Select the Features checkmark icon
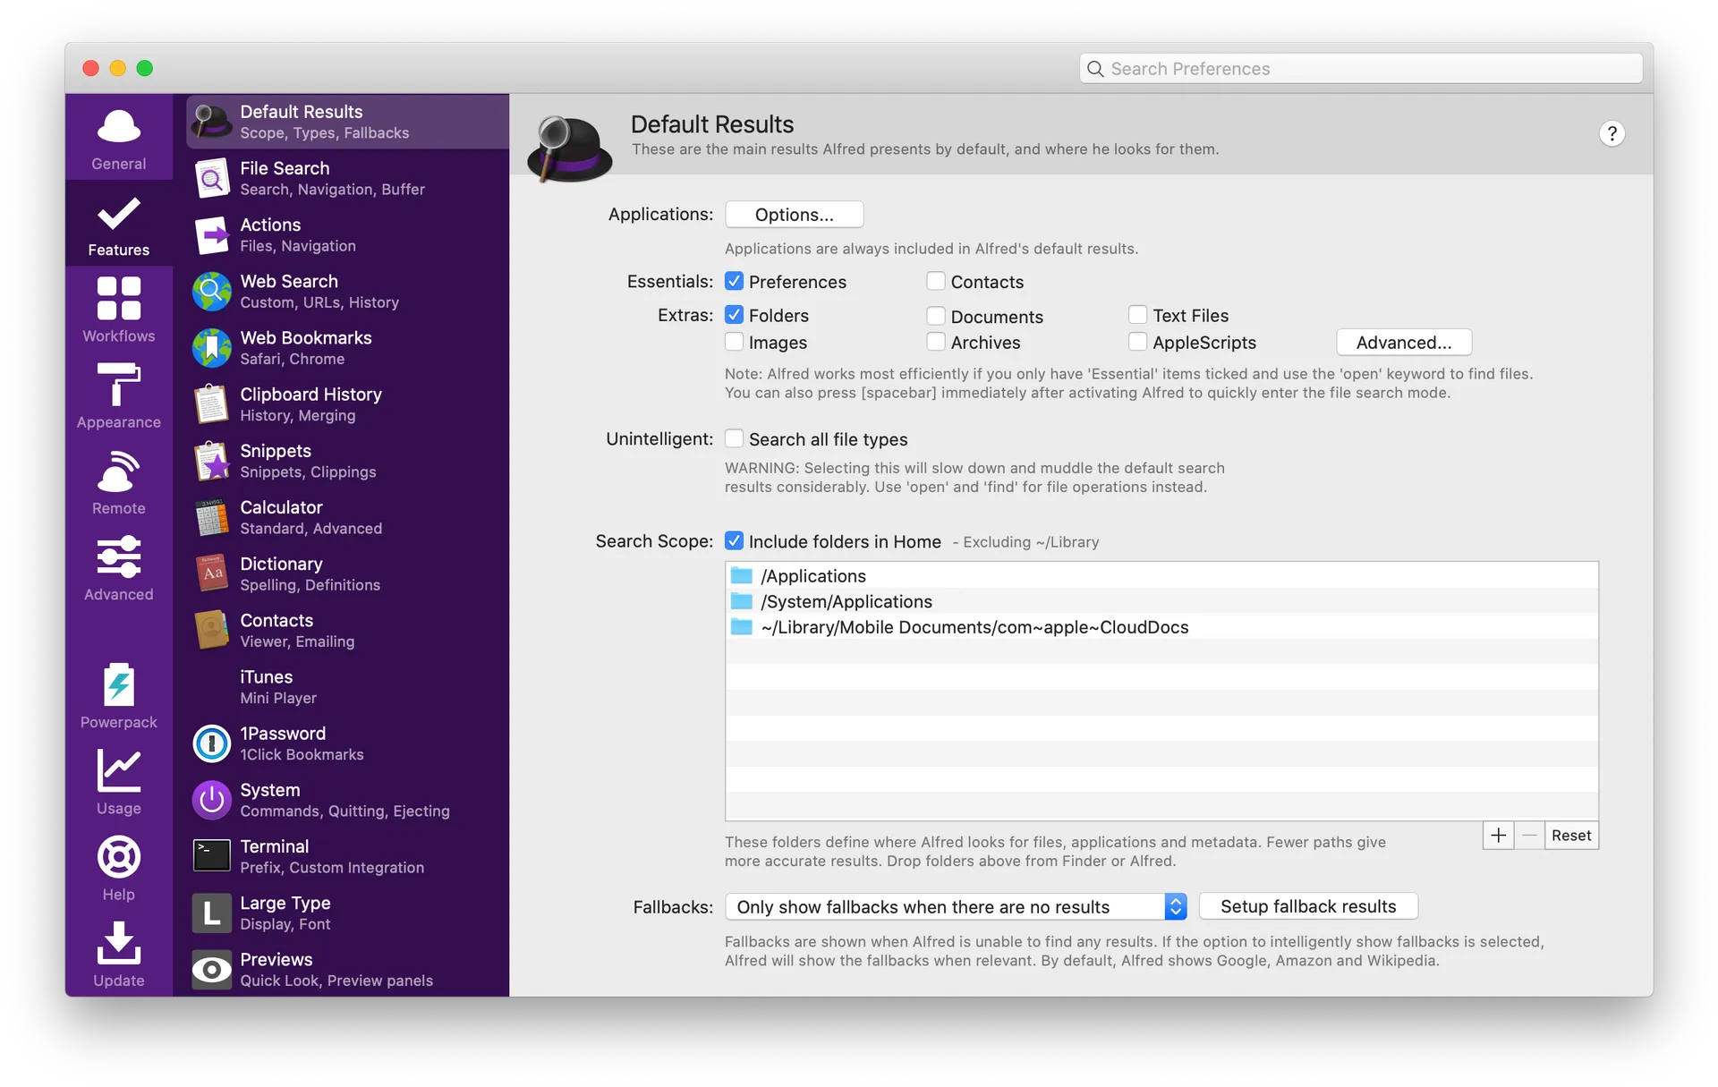 pyautogui.click(x=118, y=214)
